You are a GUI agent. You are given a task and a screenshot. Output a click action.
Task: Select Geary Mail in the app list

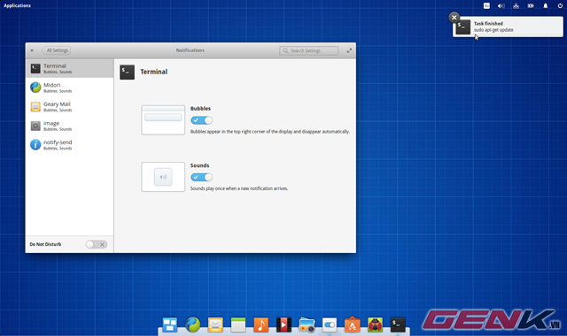[x=69, y=106]
